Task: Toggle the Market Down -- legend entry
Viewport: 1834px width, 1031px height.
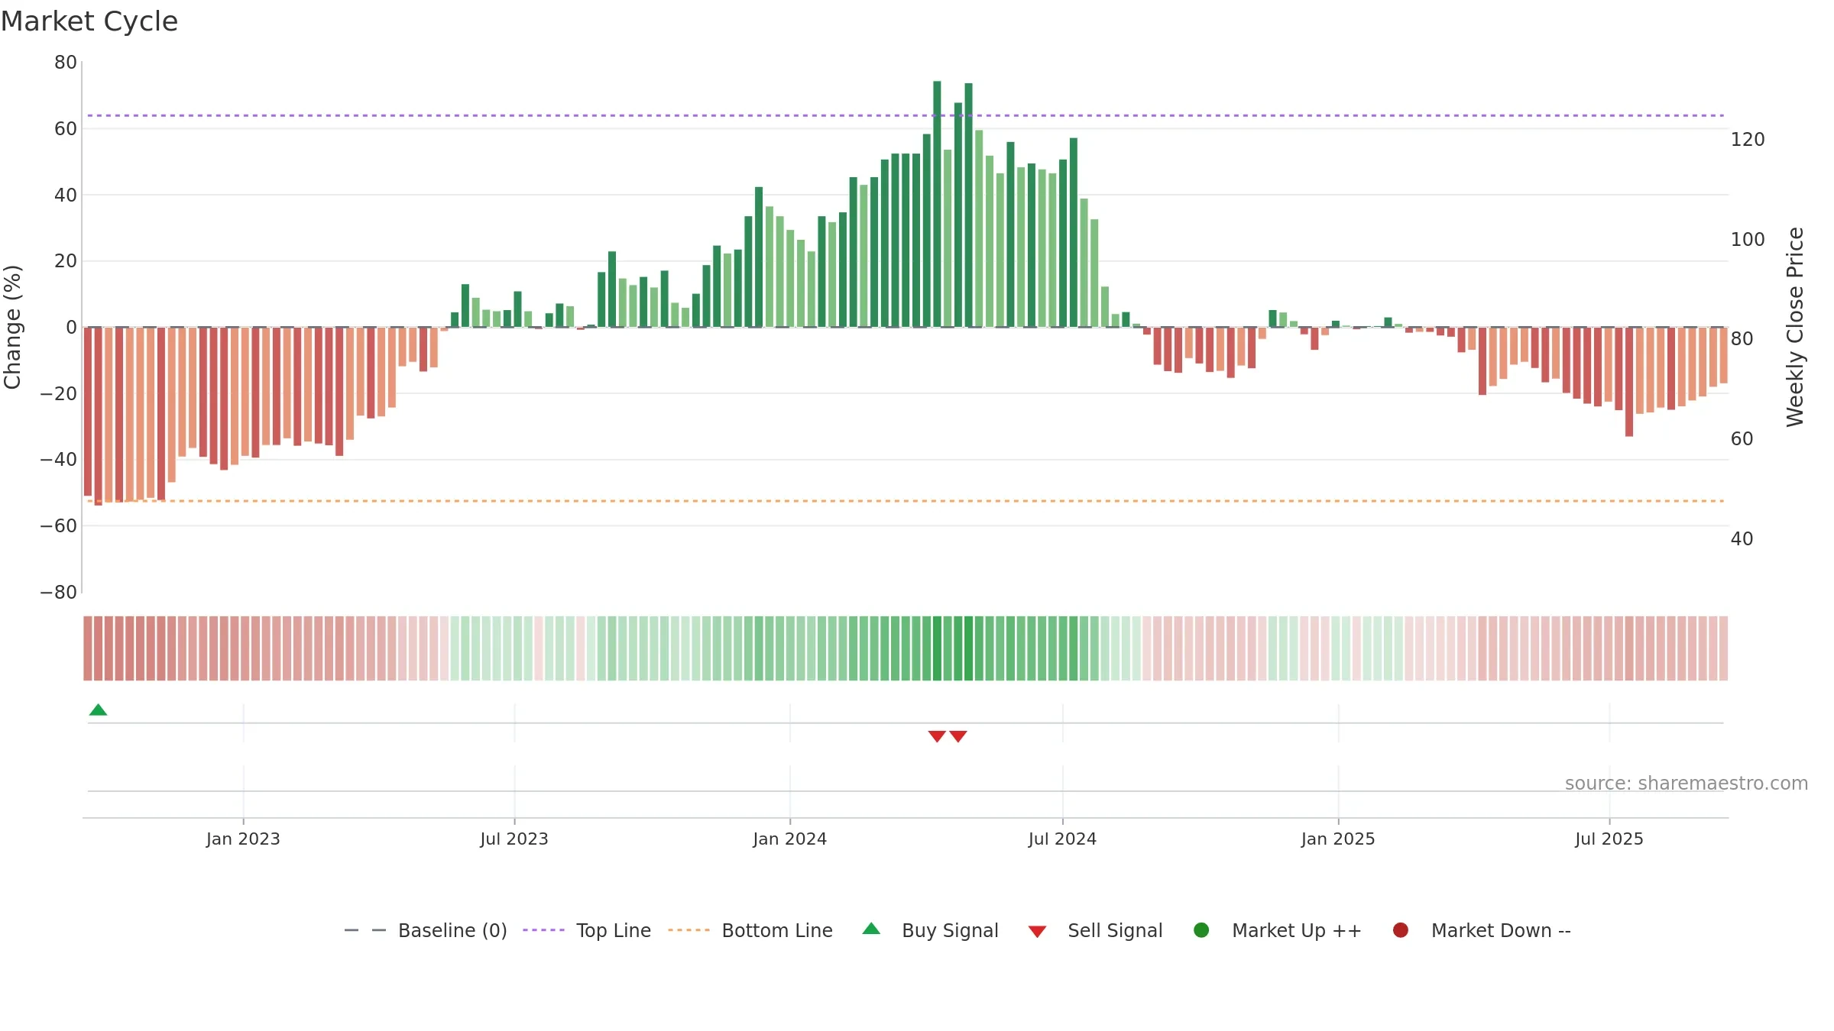Action: click(1482, 930)
